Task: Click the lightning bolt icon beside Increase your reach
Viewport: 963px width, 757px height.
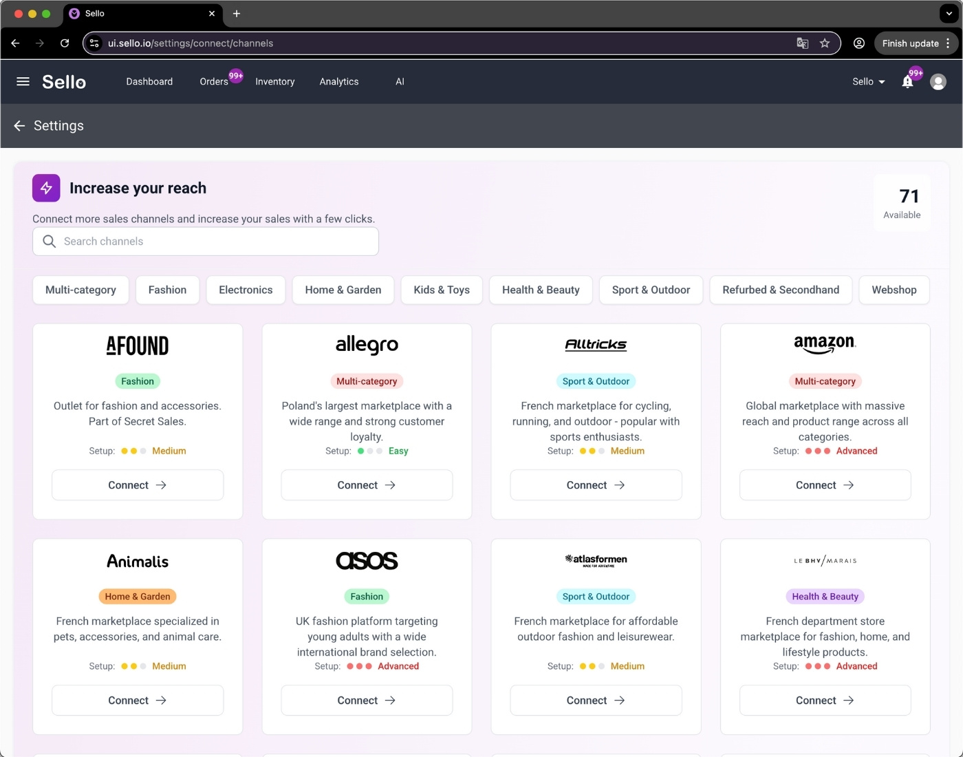Action: pyautogui.click(x=45, y=188)
